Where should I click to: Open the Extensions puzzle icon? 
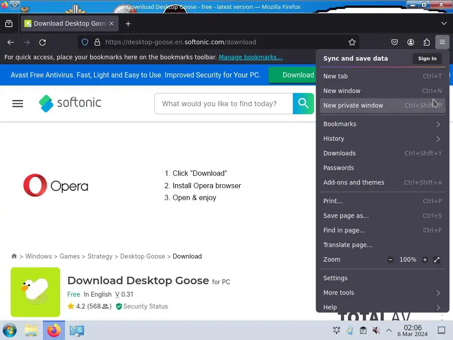click(x=426, y=42)
